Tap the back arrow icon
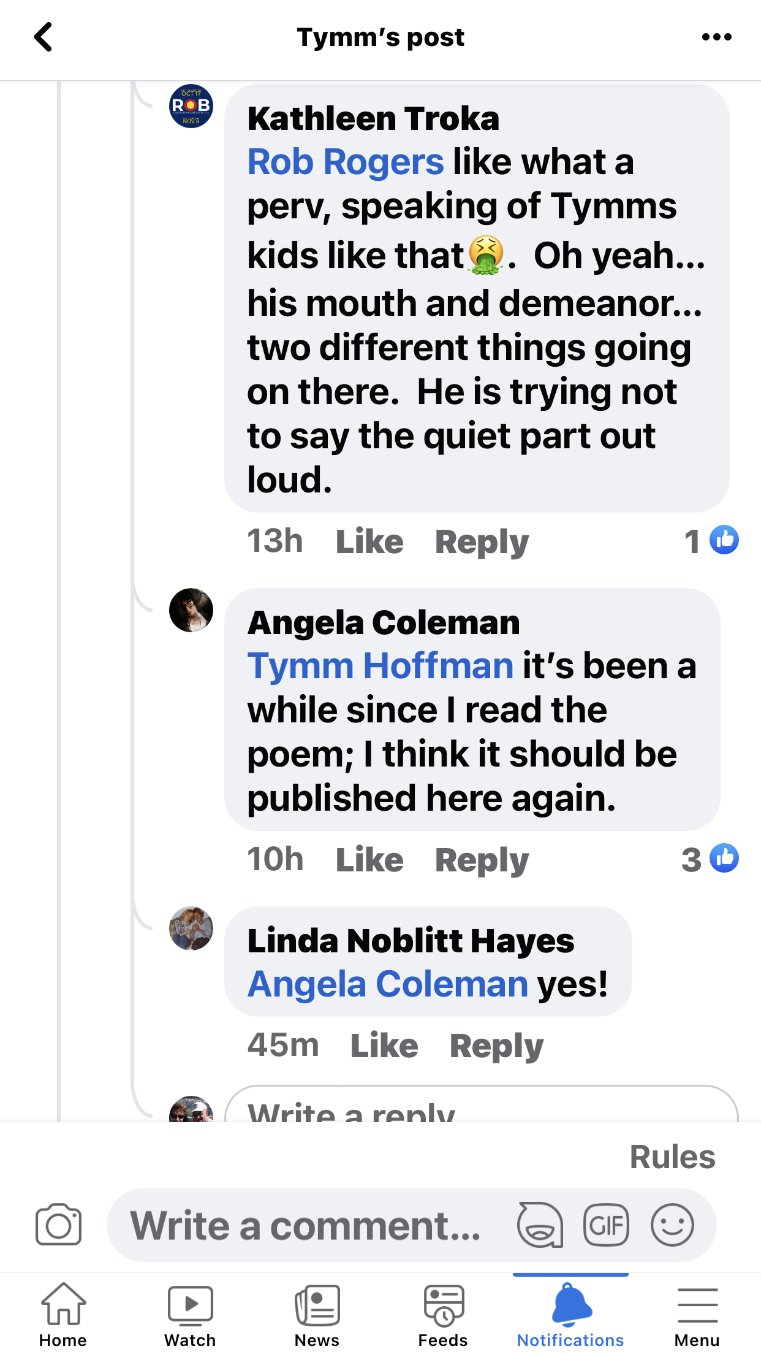Image resolution: width=761 pixels, height=1354 pixels. (x=43, y=37)
